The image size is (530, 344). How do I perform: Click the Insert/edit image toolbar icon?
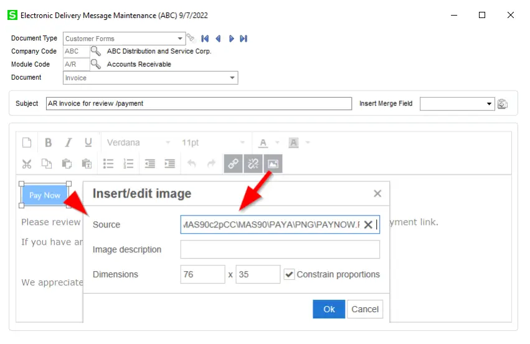273,164
